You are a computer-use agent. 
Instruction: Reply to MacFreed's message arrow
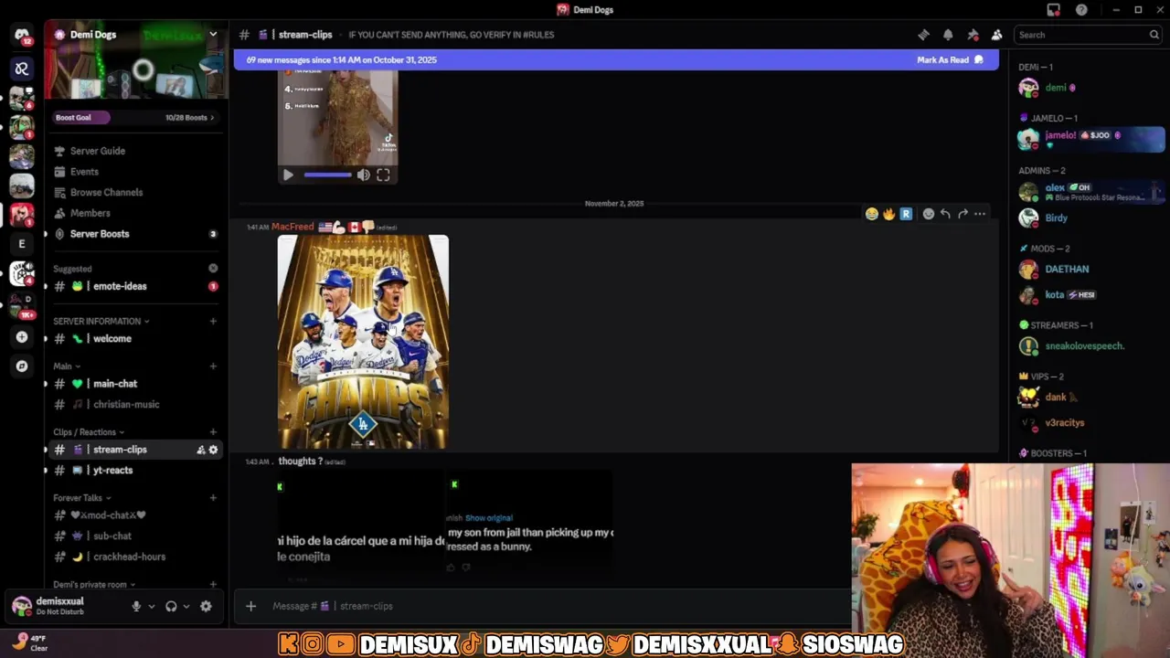[945, 214]
